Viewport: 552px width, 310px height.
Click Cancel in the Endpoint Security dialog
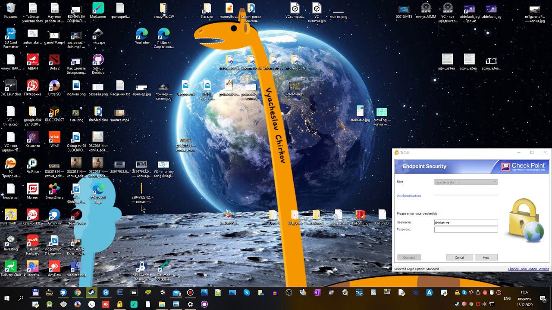click(459, 257)
